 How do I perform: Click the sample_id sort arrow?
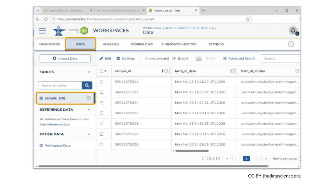tap(162, 71)
